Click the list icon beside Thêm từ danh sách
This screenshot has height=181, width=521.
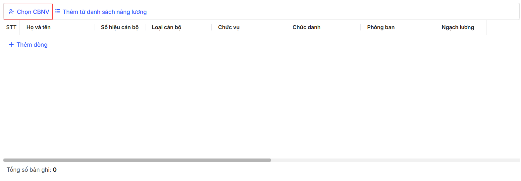(58, 12)
